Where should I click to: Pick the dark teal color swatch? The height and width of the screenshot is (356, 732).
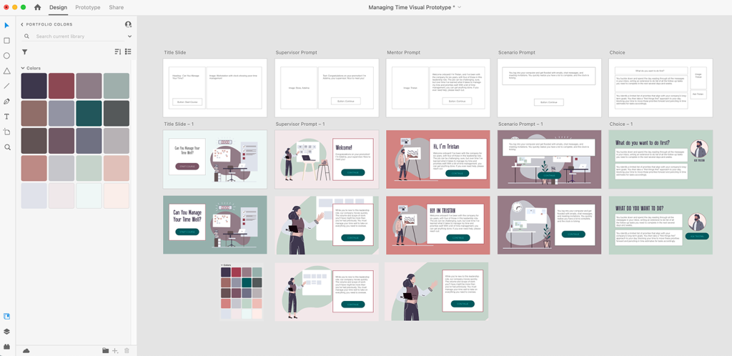(89, 113)
